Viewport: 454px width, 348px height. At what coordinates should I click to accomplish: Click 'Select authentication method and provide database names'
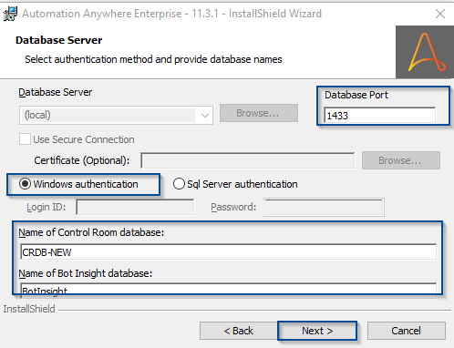pos(153,59)
